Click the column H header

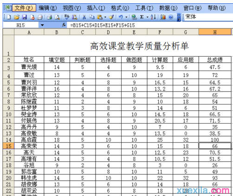click(x=215, y=32)
